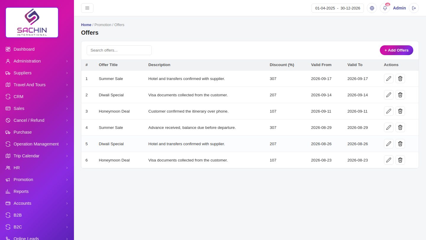Expand the CRM sidebar menu
426x240 pixels.
(37, 97)
